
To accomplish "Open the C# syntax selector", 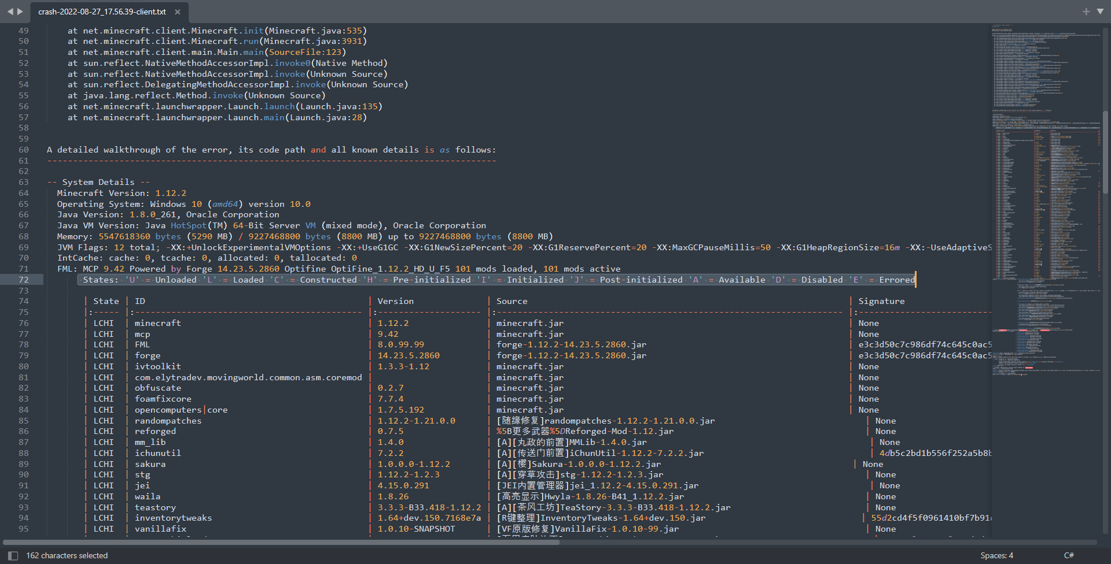I will click(x=1069, y=555).
